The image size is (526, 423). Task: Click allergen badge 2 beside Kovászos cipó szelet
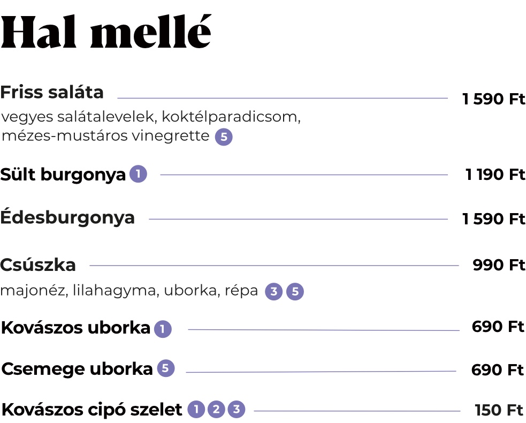pyautogui.click(x=216, y=409)
